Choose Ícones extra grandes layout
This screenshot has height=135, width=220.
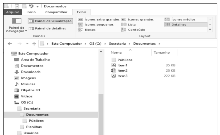point(99,19)
